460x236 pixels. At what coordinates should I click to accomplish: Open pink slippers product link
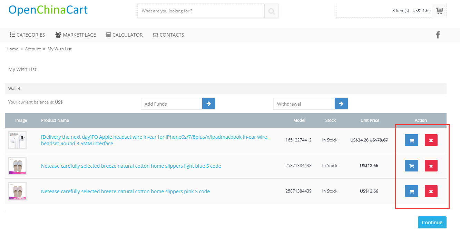click(125, 191)
